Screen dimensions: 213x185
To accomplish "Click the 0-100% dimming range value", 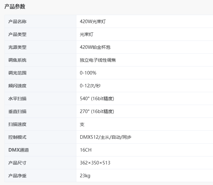I will pos(88,73).
